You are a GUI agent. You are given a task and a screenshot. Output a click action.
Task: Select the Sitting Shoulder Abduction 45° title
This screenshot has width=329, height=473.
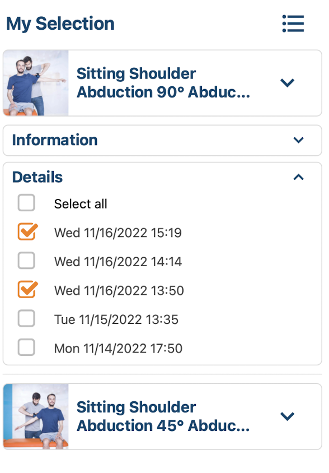pos(163,416)
